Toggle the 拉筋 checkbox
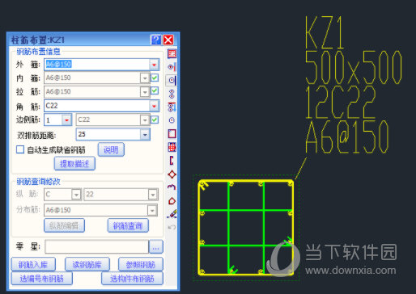Image resolution: width=416 pixels, height=294 pixels. click(155, 90)
